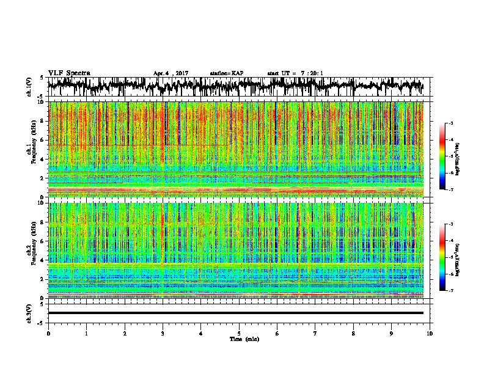Click the "3" tick on the Time axis
Screen dimensions: 484x374
(163, 334)
